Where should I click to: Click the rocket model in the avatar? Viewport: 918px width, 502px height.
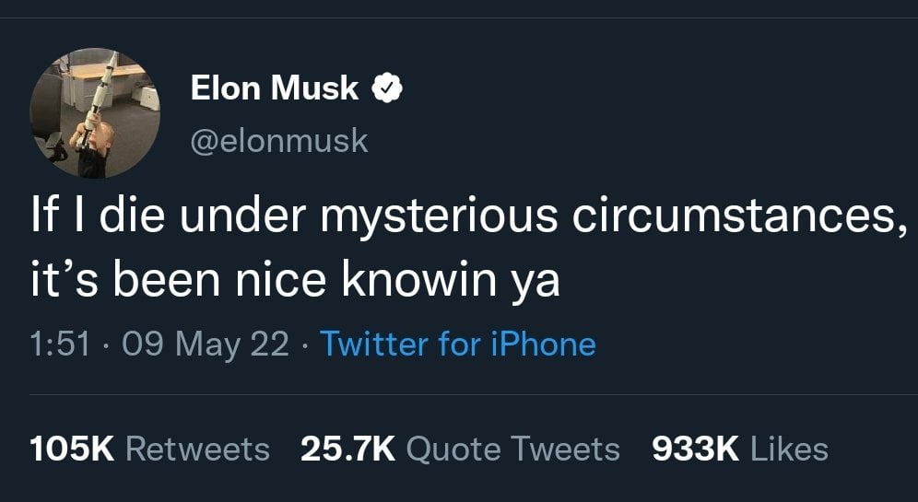(x=100, y=92)
